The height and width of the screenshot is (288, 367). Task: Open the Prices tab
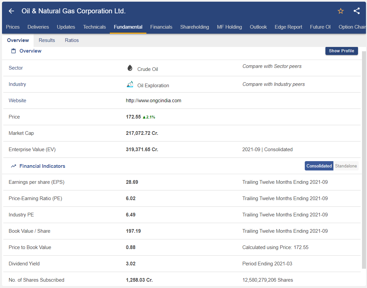tap(13, 27)
